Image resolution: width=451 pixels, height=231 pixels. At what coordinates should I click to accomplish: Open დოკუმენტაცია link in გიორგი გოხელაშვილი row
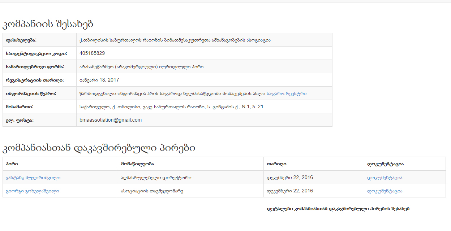tap(385, 191)
